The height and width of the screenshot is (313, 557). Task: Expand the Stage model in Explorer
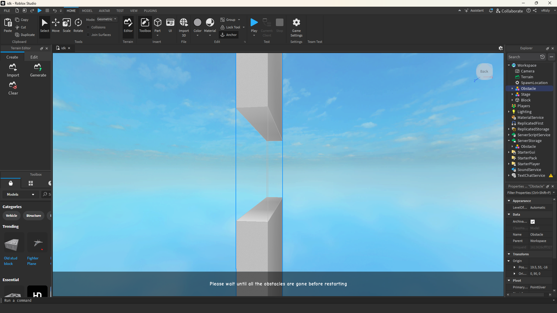pyautogui.click(x=512, y=94)
